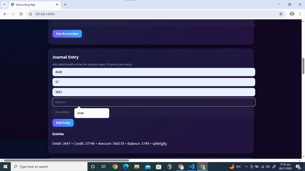The height and width of the screenshot is (171, 305).
Task: Check the battery status icon
Action: 257,166
